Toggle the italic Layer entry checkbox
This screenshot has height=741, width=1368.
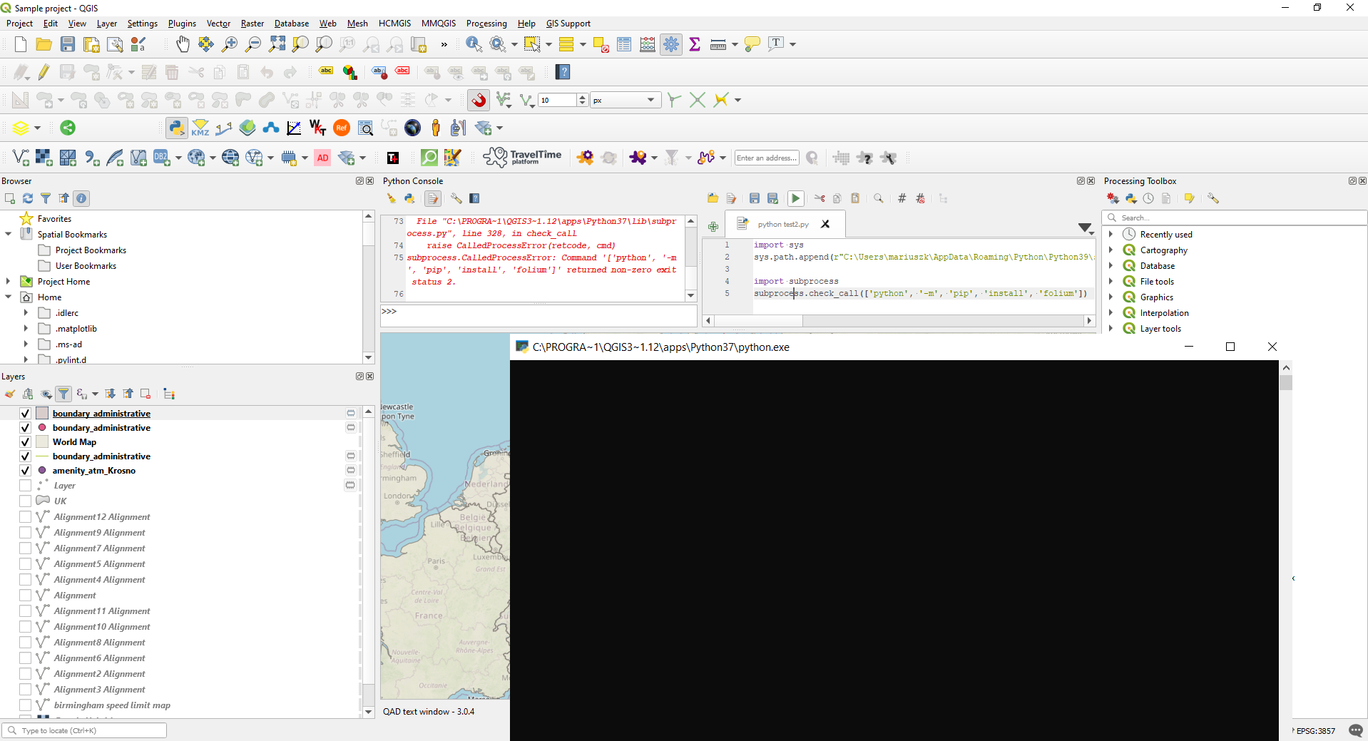pos(25,486)
